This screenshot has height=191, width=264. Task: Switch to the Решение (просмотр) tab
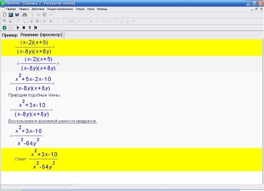tap(41, 35)
